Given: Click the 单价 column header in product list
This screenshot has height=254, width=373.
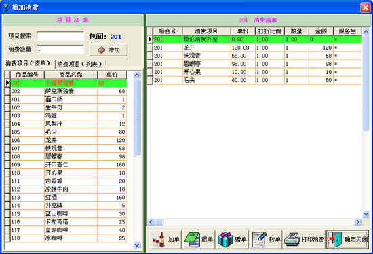Looking at the screenshot, I should [112, 75].
